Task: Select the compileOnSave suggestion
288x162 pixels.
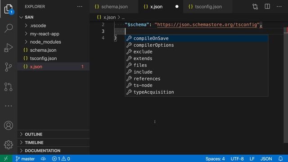Action: (196, 38)
